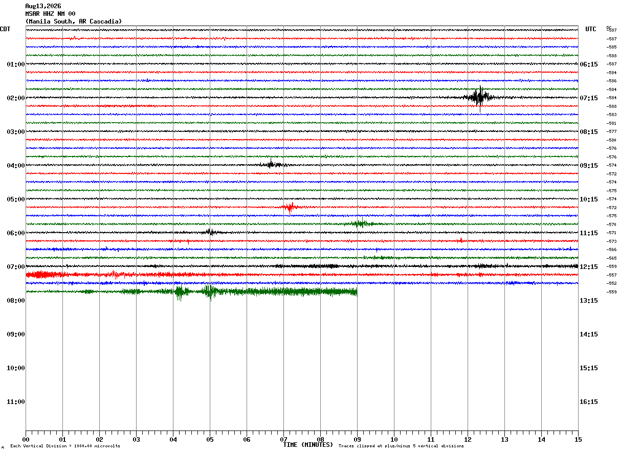Click the minute 12 axis tick label
Viewport: 619px width, 453px height.
pyautogui.click(x=468, y=439)
